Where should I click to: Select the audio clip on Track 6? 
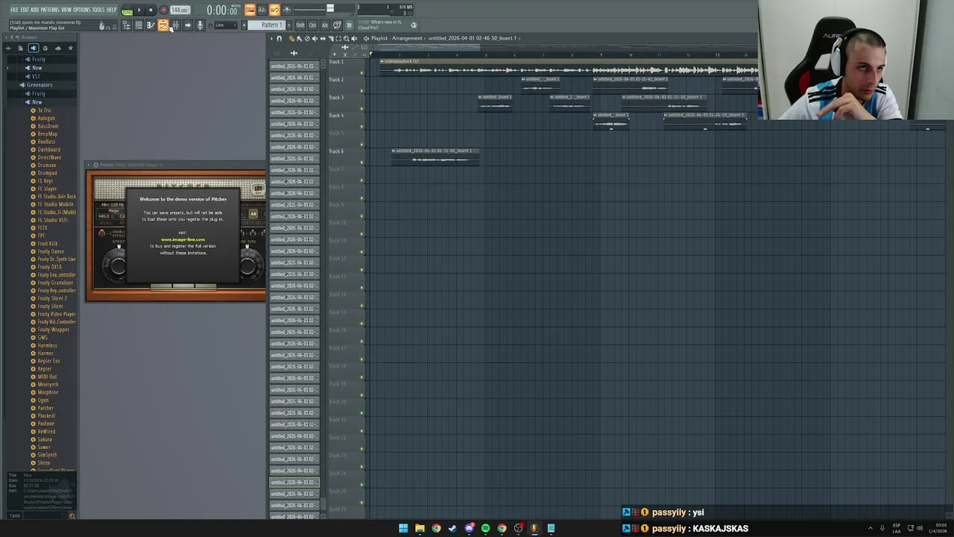click(435, 156)
